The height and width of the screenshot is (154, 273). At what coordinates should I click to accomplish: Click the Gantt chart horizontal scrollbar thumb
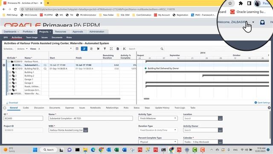click(146, 99)
